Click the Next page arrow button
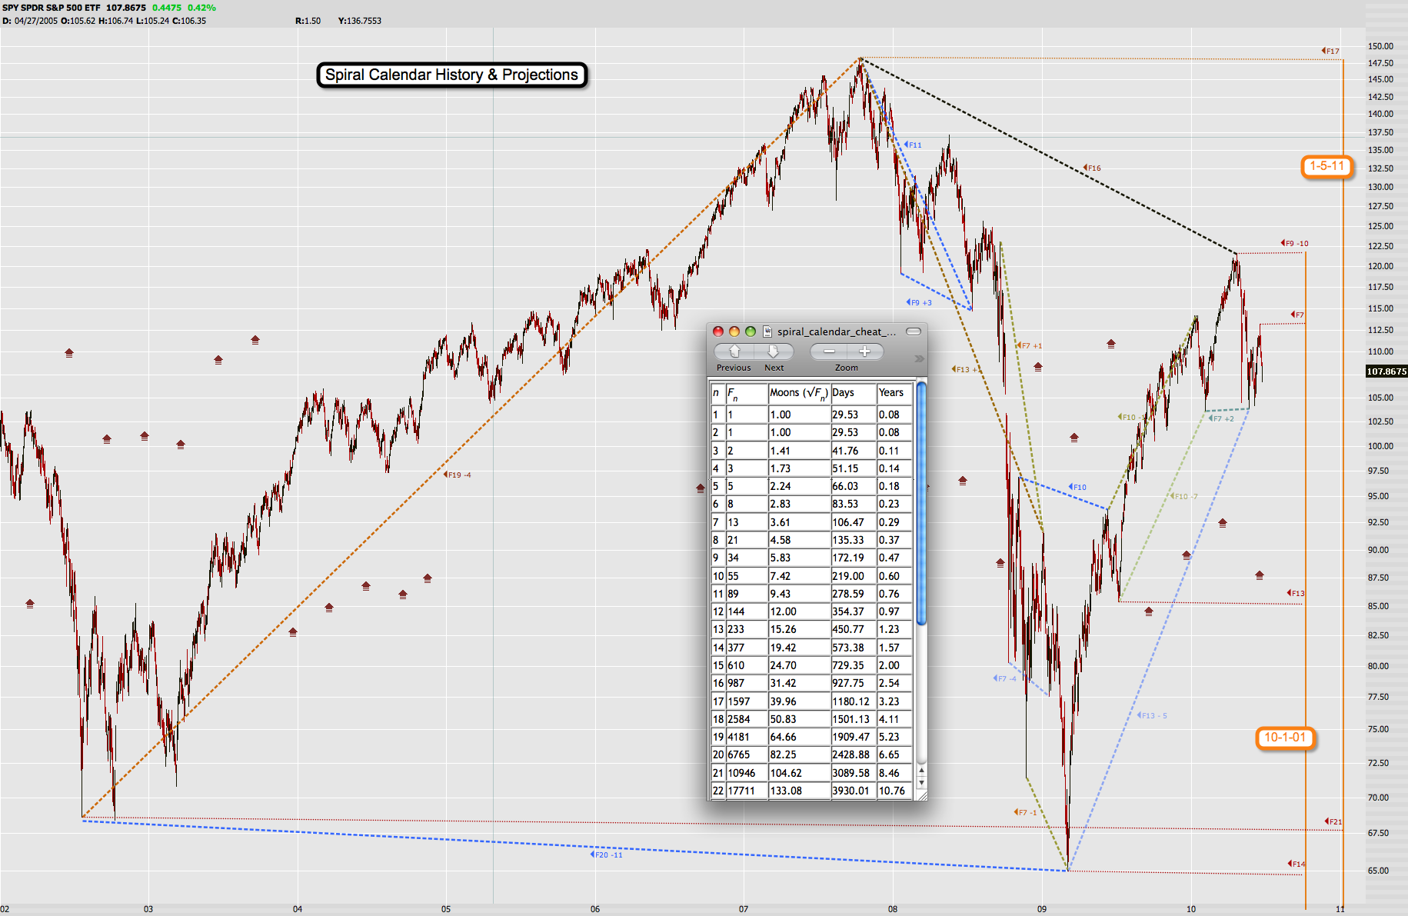 point(774,351)
